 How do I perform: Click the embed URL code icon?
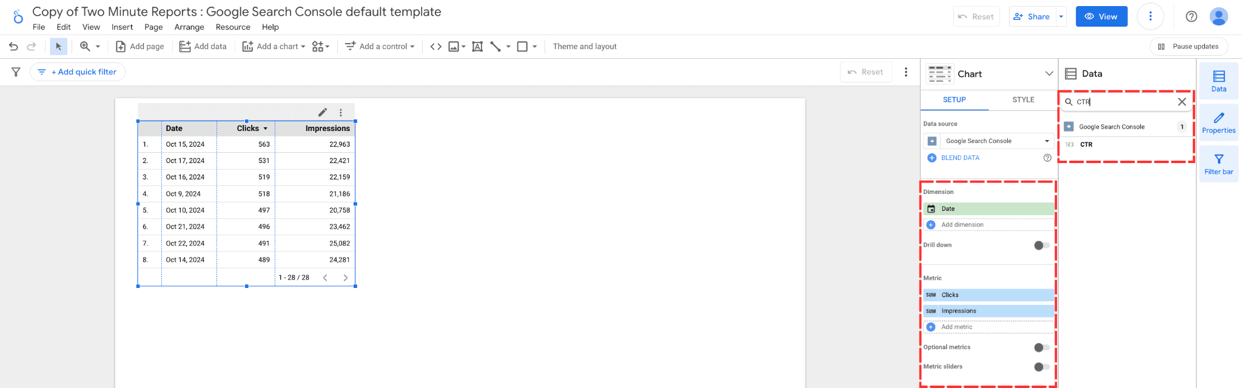click(x=435, y=47)
